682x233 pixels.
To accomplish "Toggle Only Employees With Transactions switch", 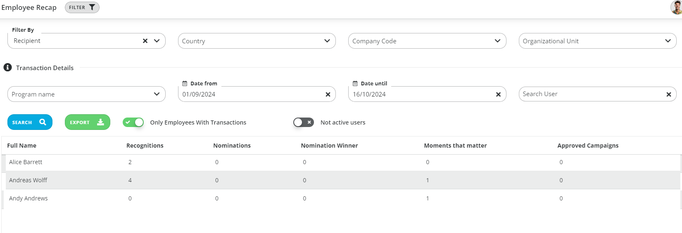I will (133, 122).
